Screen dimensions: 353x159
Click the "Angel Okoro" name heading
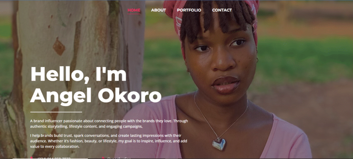tap(96, 96)
